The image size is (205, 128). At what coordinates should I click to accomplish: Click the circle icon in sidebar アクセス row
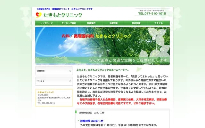(x=70, y=81)
